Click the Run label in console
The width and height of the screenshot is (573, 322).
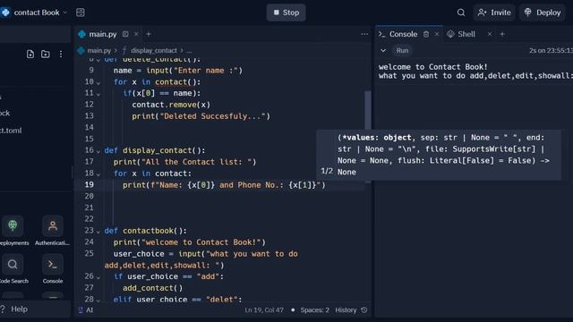[402, 50]
